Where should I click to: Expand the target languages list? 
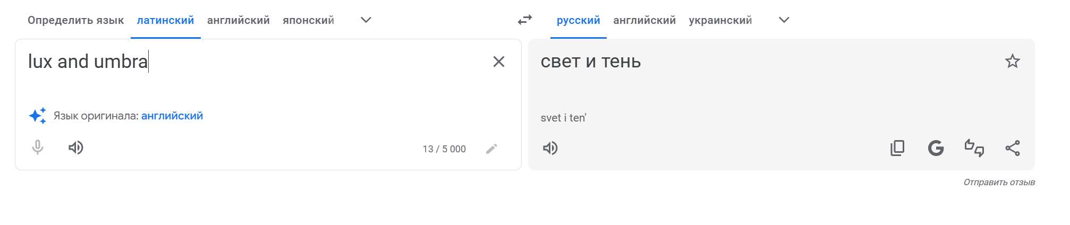784,20
